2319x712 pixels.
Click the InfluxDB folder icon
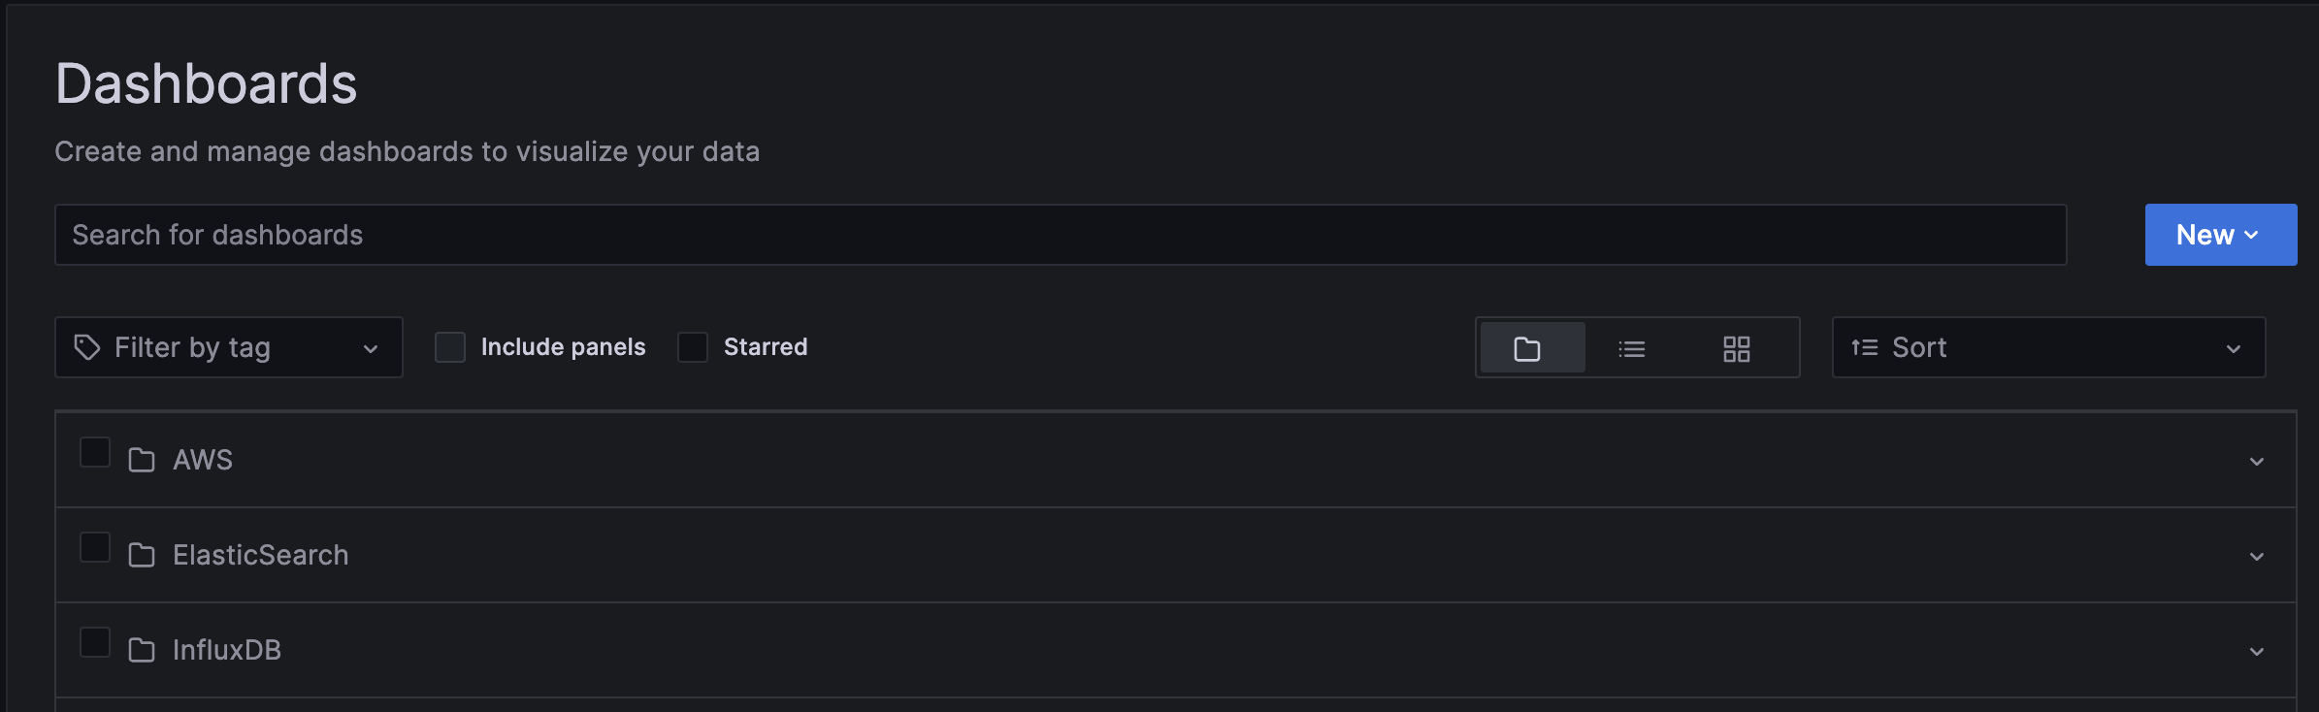(x=142, y=650)
